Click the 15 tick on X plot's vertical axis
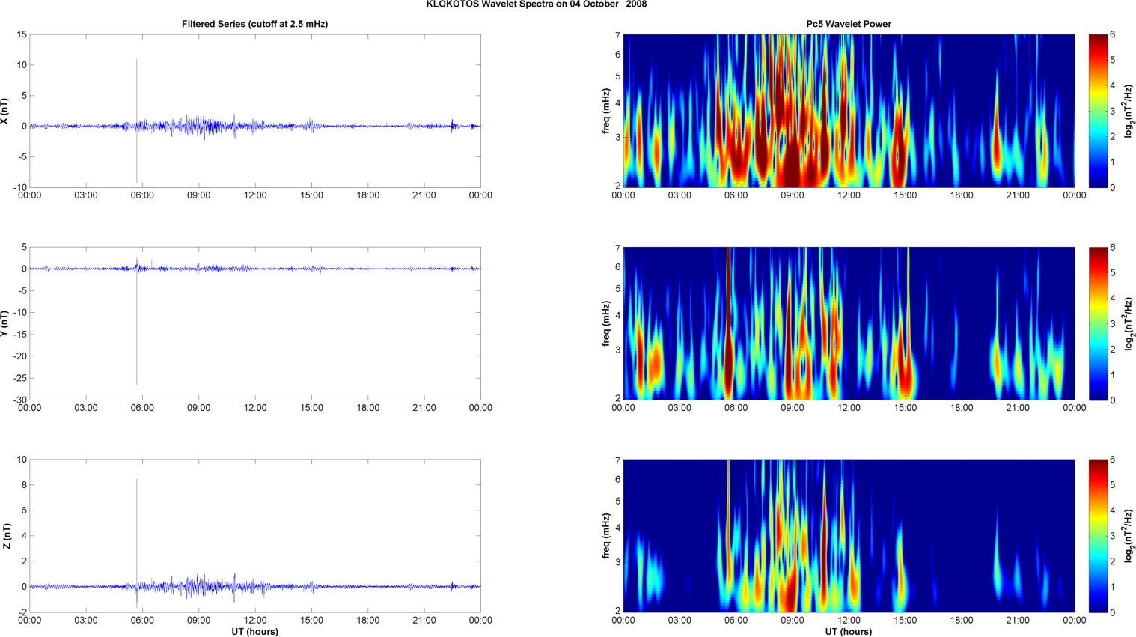 [22, 34]
